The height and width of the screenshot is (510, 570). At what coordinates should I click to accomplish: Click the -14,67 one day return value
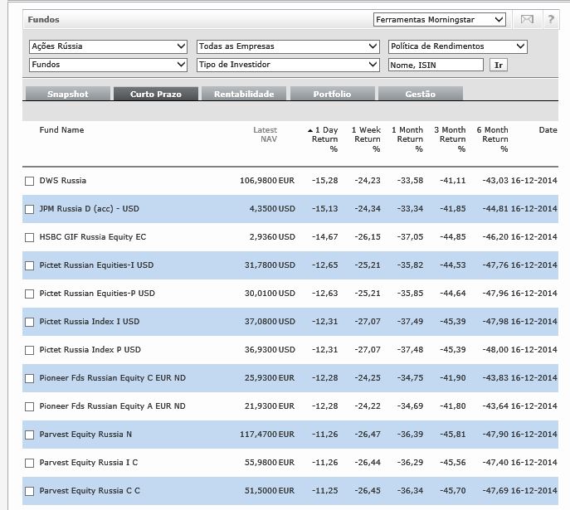[325, 237]
